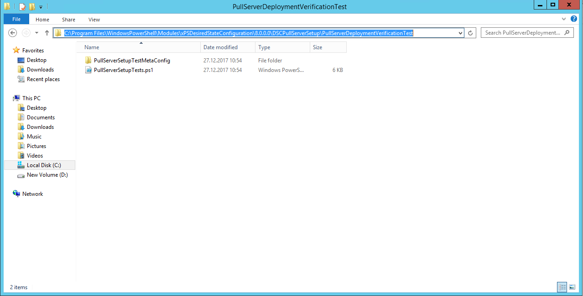Open Help using the question mark icon

coord(574,19)
